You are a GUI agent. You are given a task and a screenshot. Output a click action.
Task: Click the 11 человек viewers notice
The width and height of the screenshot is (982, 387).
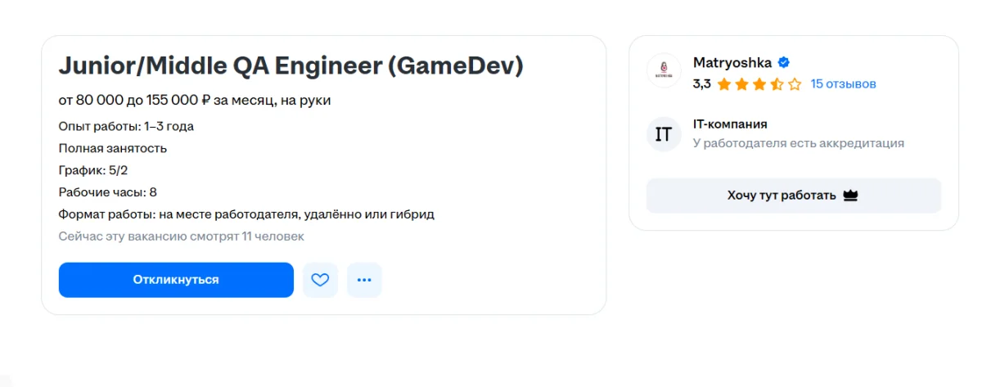181,236
